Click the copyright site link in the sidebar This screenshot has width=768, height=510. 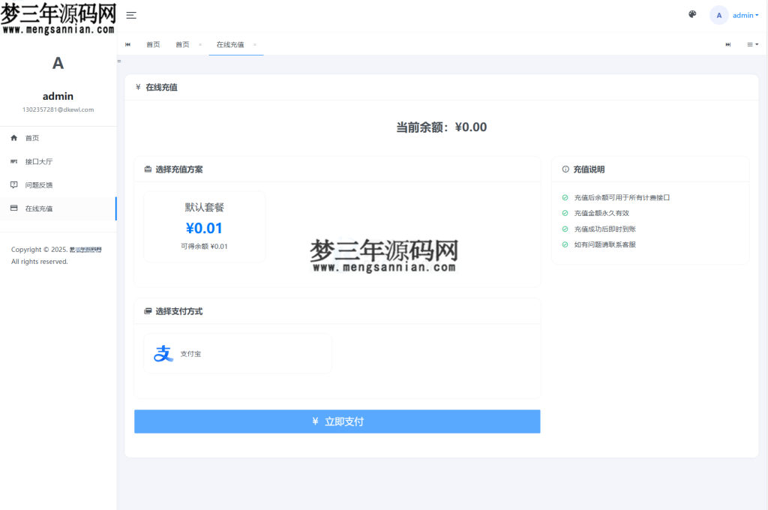click(x=85, y=249)
